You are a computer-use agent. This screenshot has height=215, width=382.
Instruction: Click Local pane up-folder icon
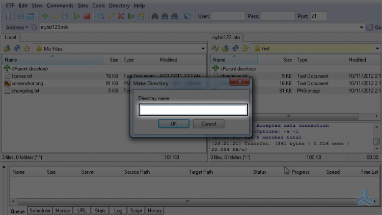coord(7,48)
